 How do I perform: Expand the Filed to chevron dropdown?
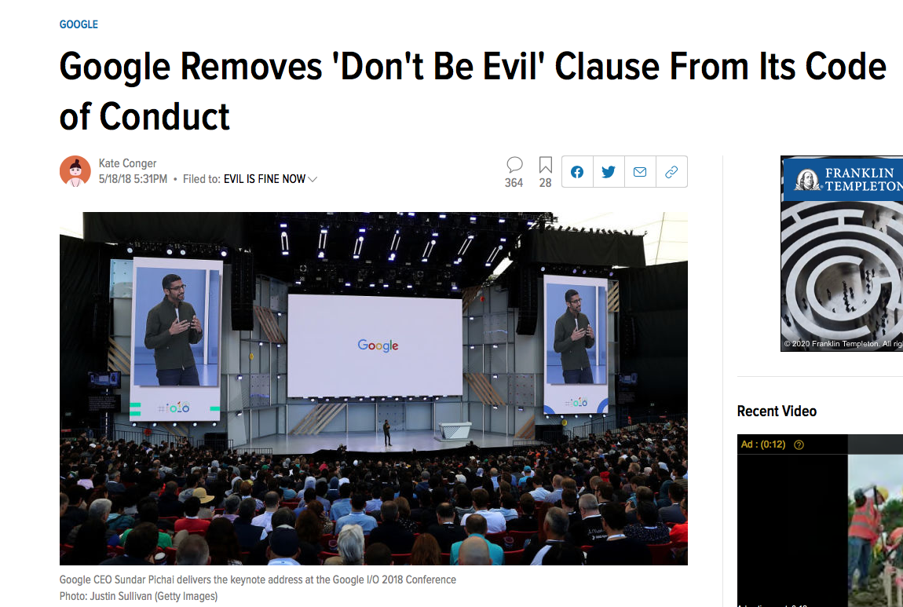click(313, 180)
